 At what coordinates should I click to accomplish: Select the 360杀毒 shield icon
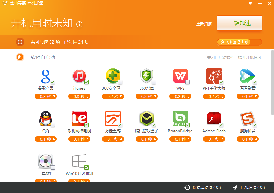click(147, 76)
